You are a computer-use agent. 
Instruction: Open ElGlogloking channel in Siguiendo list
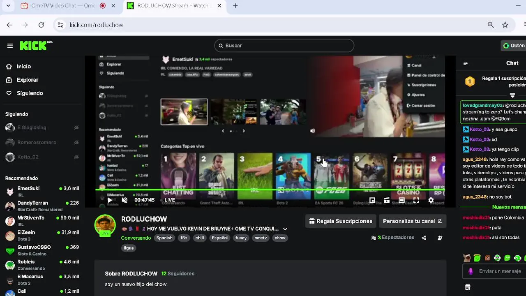click(x=42, y=127)
